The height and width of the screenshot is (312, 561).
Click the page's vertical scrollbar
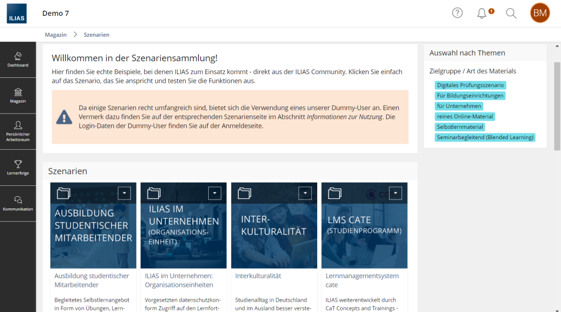557,110
